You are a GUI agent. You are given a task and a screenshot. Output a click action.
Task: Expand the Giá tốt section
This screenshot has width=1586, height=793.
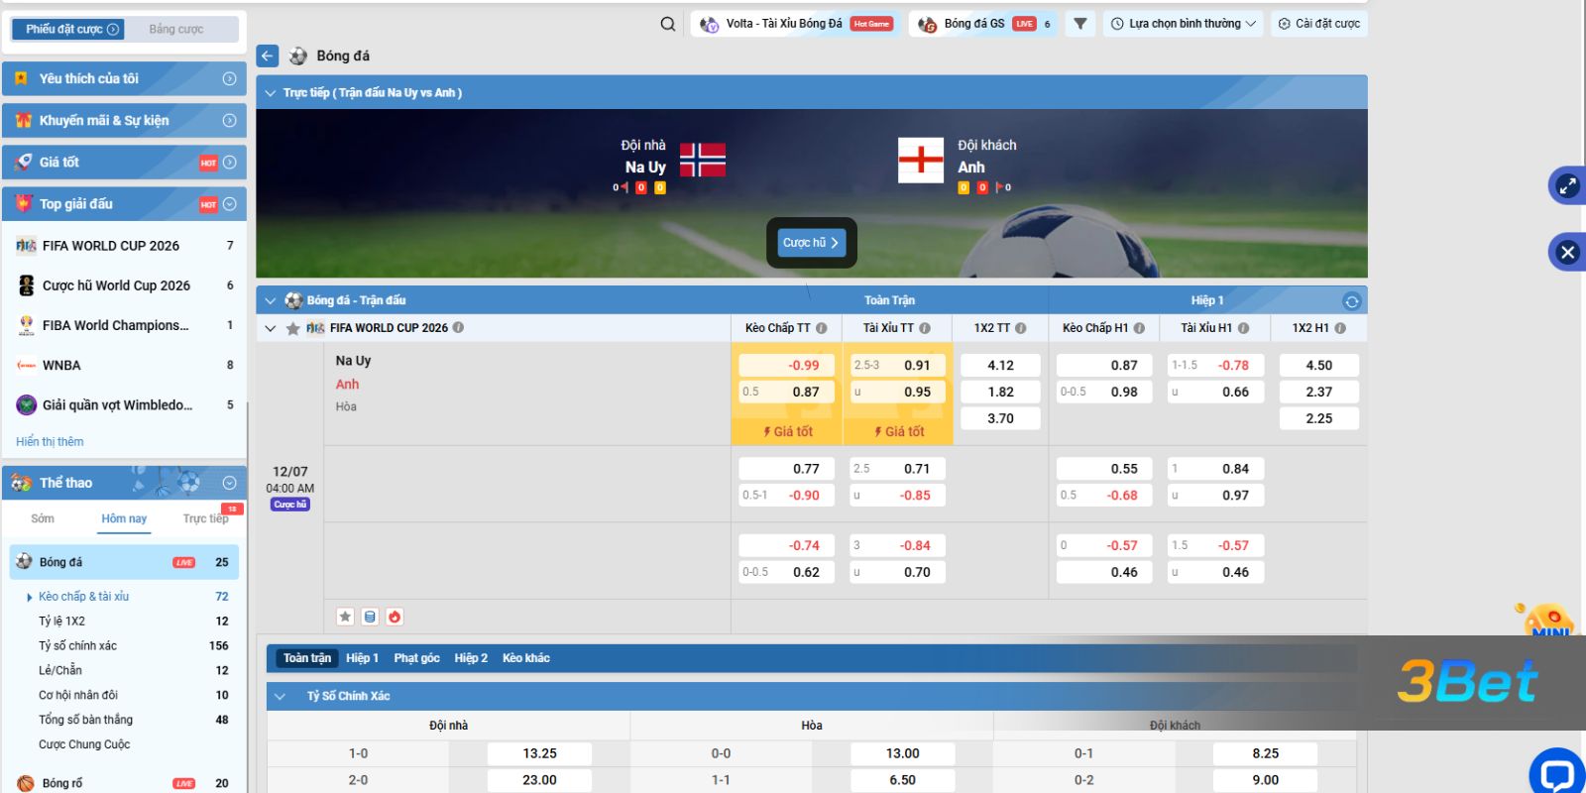click(x=229, y=162)
